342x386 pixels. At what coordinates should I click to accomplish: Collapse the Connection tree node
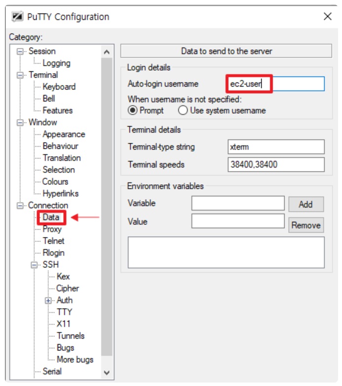tap(20, 206)
